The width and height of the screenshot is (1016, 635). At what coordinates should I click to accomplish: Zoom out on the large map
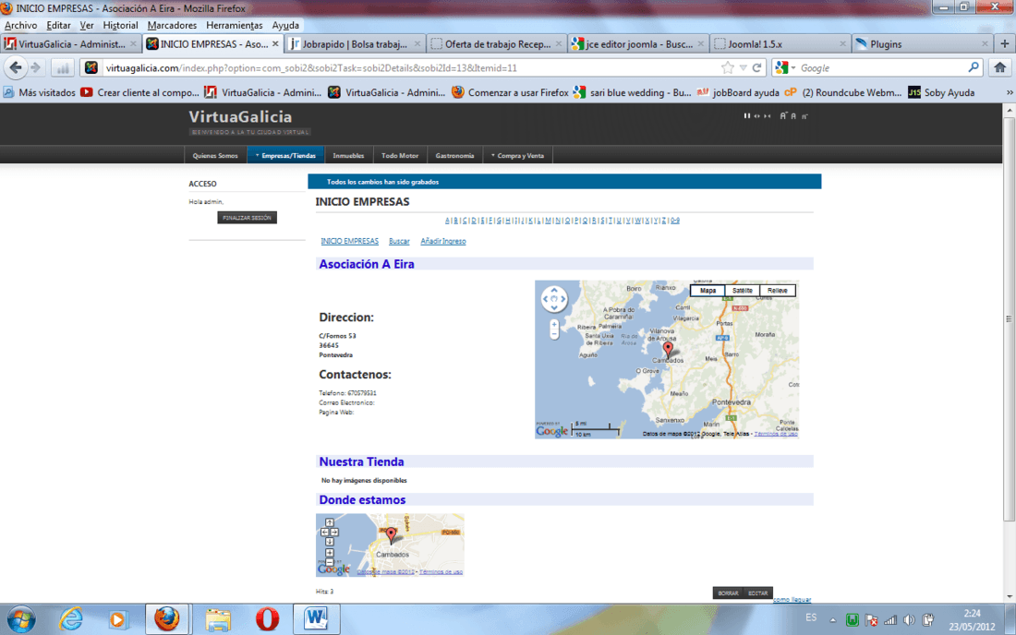pyautogui.click(x=554, y=334)
